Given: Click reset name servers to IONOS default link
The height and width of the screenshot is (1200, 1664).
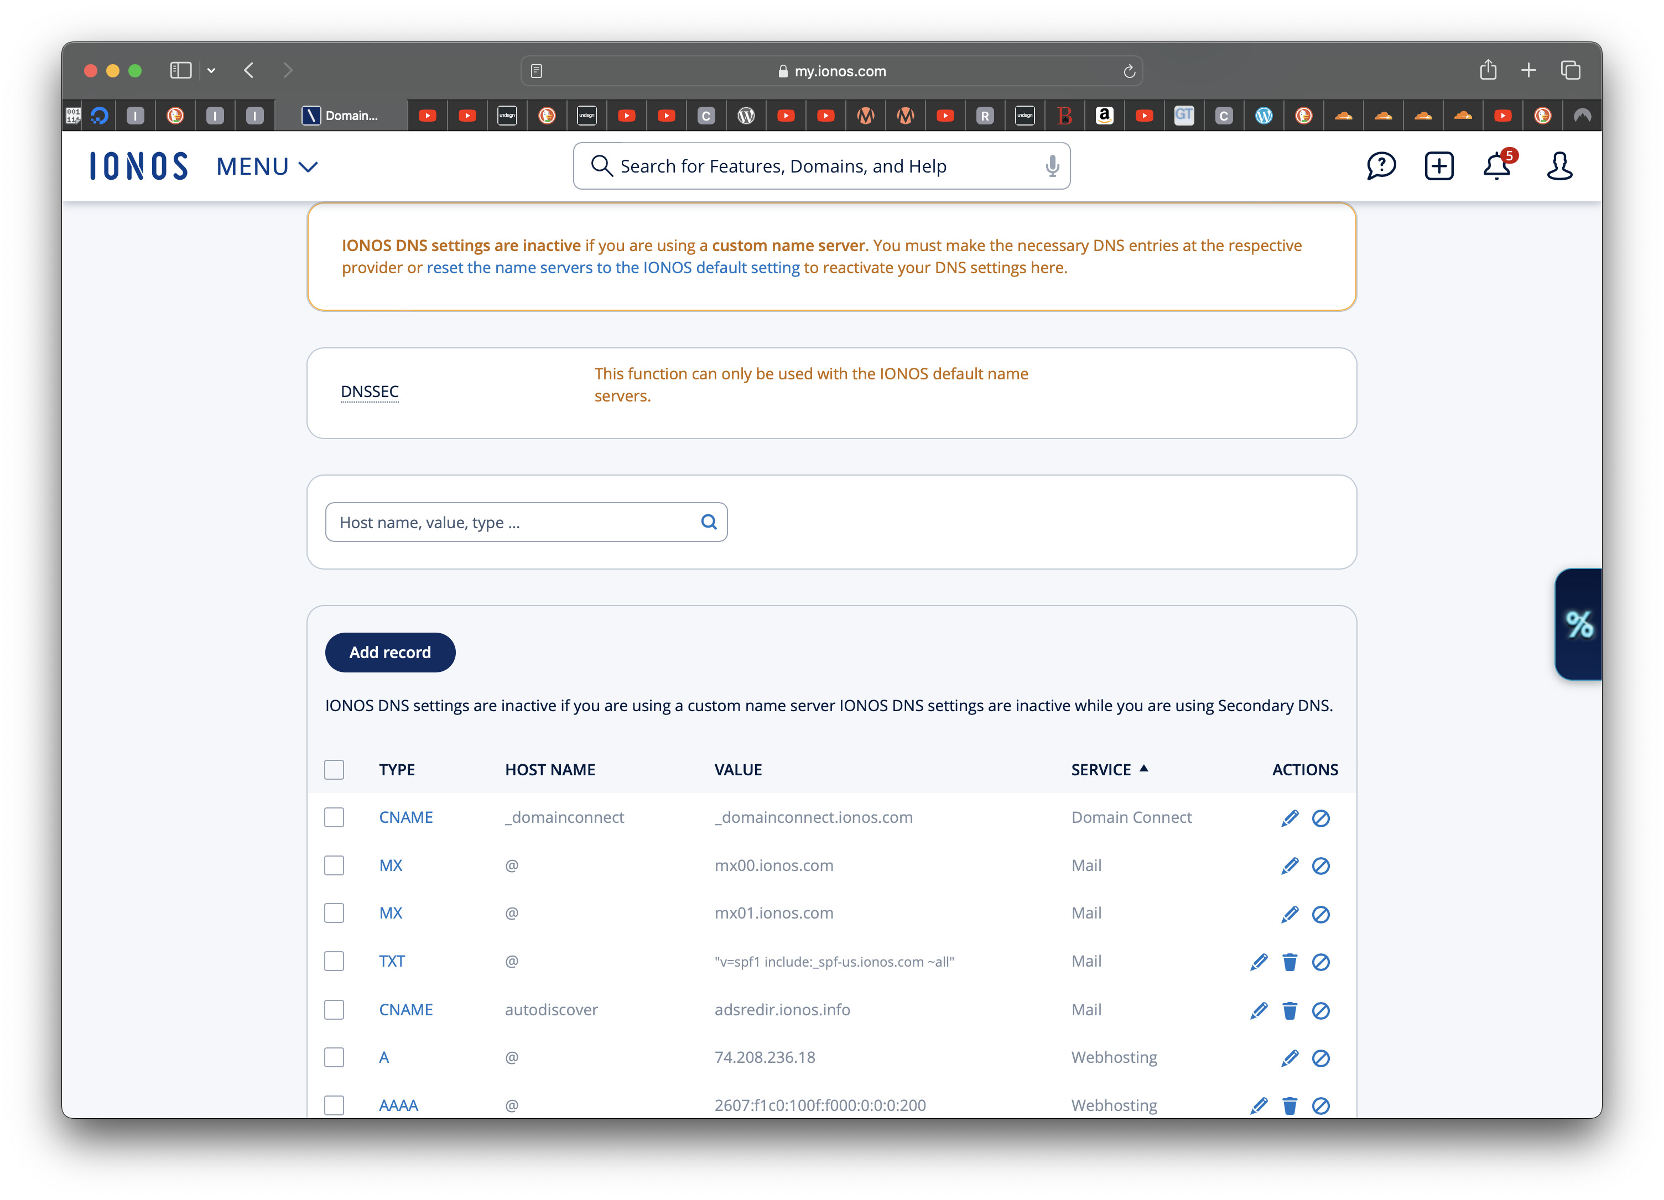Looking at the screenshot, I should (613, 268).
